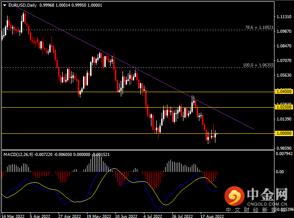Open the chart menu triangle beside EURUSD,Daily
The image size is (294, 218).
pyautogui.click(x=5, y=5)
